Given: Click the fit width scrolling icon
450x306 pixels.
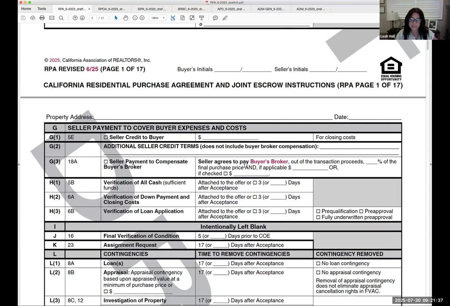Looking at the screenshot, I should (173, 18).
